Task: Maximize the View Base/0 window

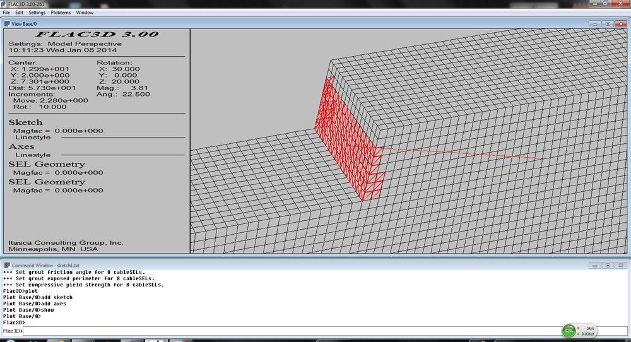Action: click(x=608, y=24)
